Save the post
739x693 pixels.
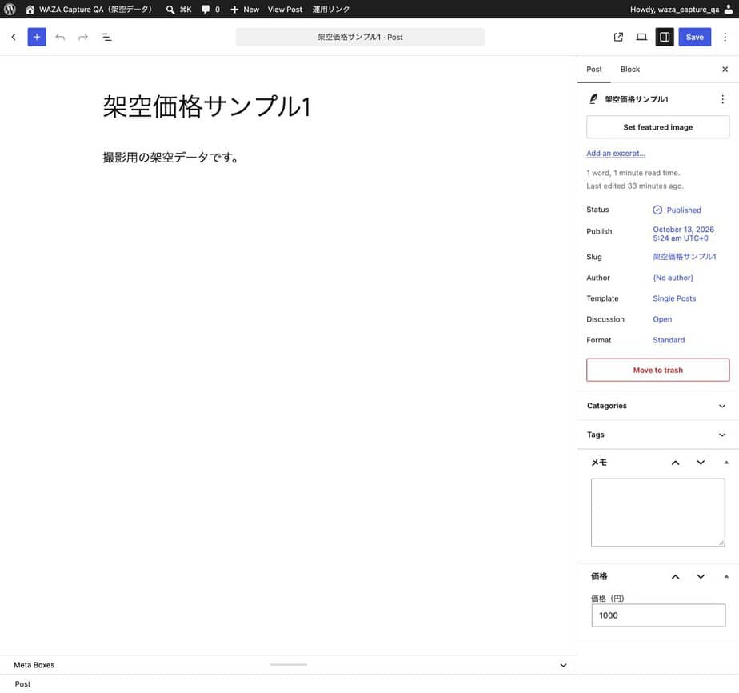[695, 37]
